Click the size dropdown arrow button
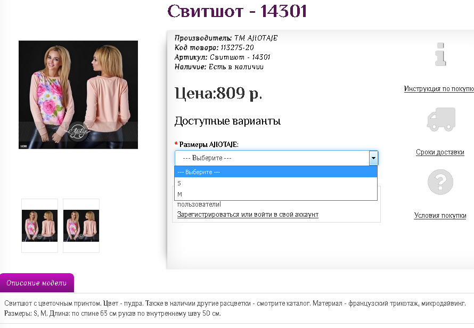The height and width of the screenshot is (328, 474). (373, 158)
